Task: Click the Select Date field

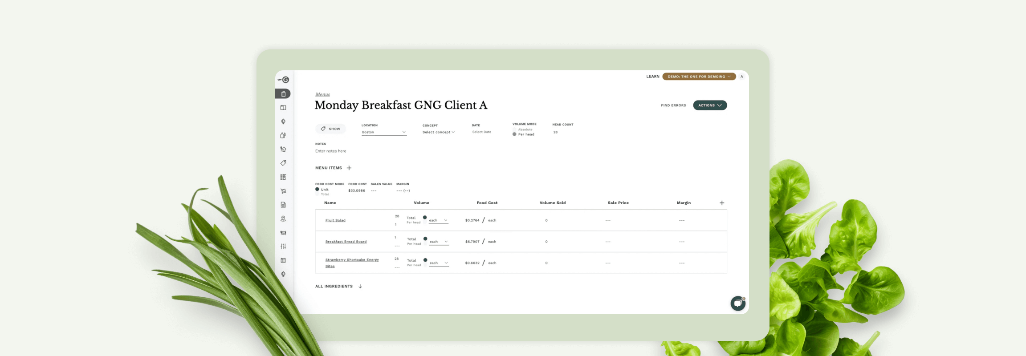Action: coord(482,132)
